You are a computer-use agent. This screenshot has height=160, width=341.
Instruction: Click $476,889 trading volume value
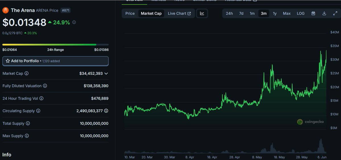click(x=100, y=98)
